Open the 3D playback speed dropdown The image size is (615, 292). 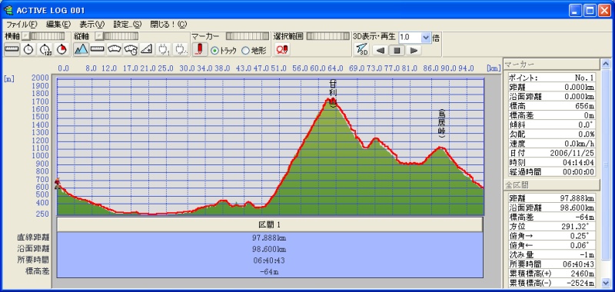point(426,38)
